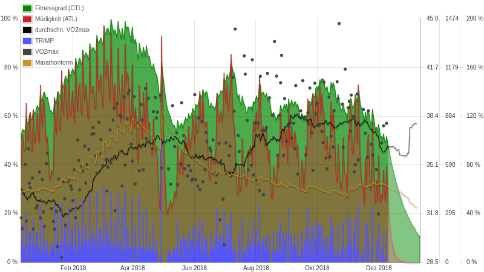This screenshot has width=484, height=272.
Task: Click the Apr 2018 x-axis label
Action: click(132, 268)
